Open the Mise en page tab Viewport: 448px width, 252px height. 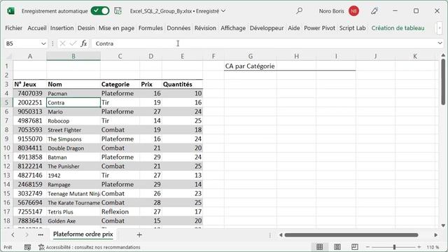(x=116, y=28)
